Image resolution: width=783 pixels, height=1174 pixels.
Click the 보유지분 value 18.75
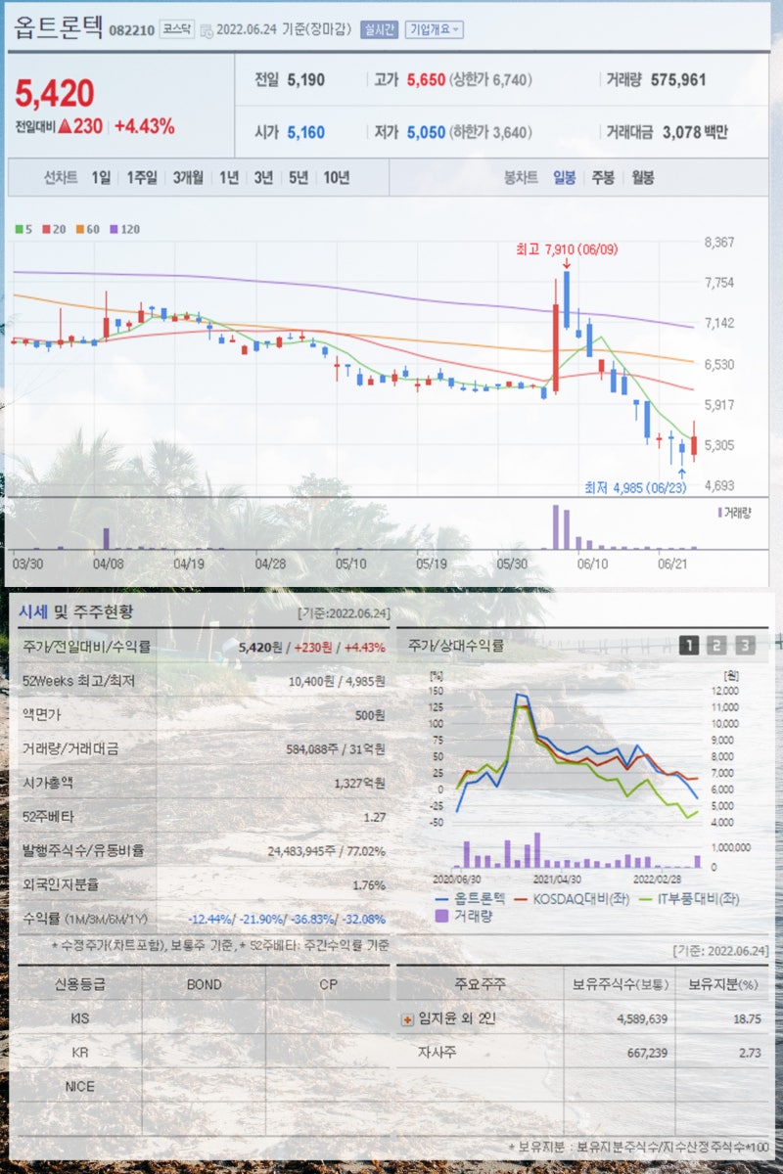point(746,1018)
